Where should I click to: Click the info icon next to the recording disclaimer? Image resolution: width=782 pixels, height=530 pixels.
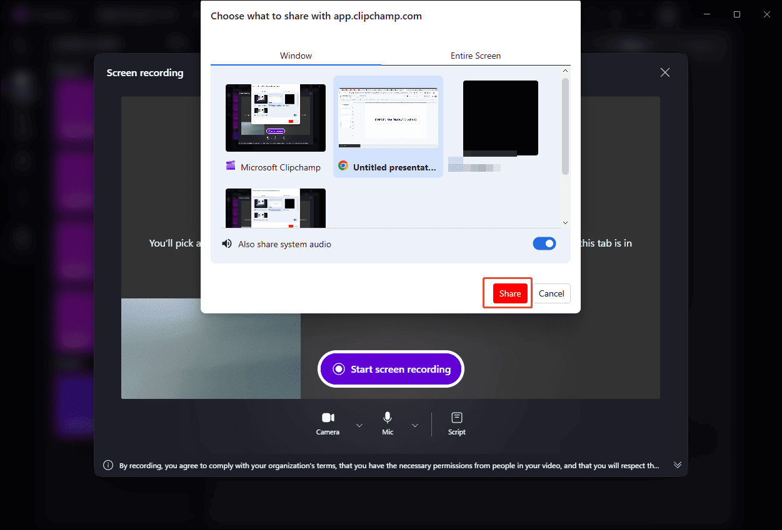[x=108, y=464]
